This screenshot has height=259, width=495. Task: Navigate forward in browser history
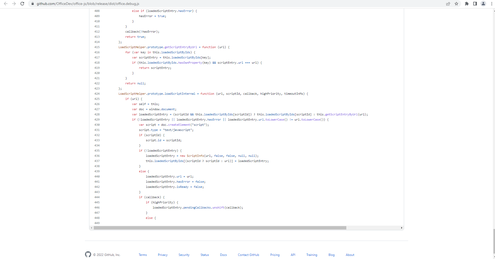(x=14, y=4)
